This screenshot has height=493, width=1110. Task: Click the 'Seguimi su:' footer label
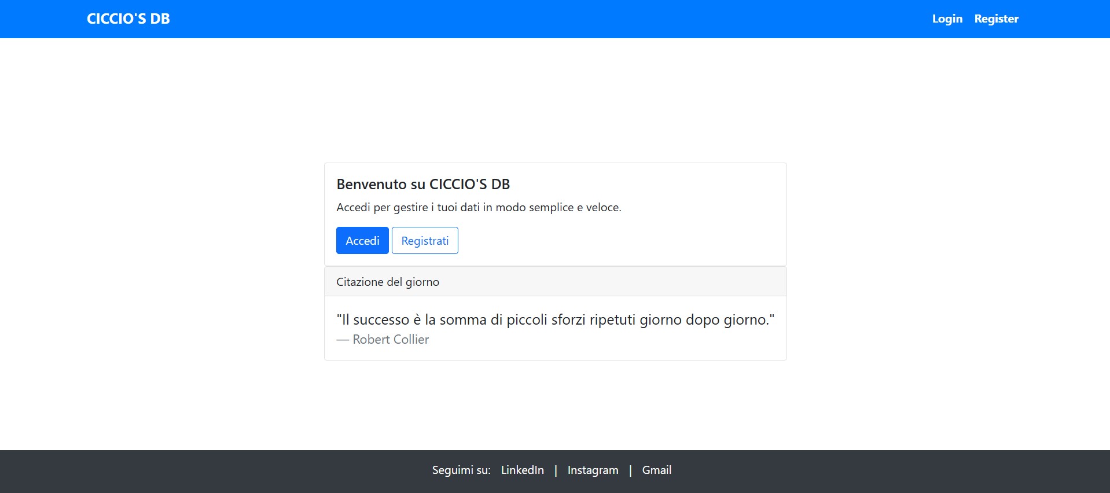(x=461, y=470)
